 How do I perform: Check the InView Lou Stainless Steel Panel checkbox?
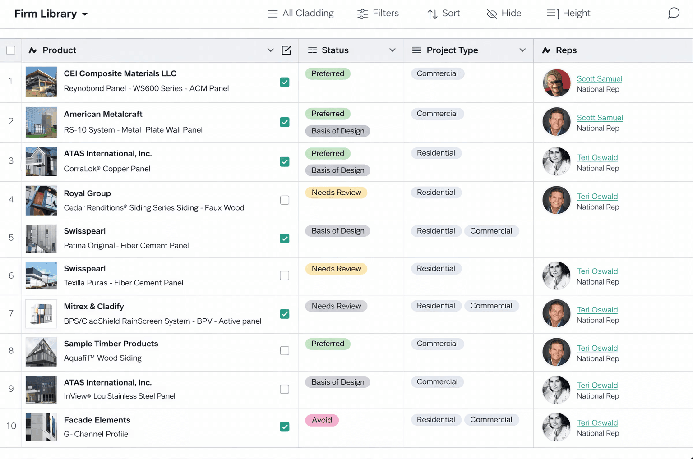[x=285, y=389]
